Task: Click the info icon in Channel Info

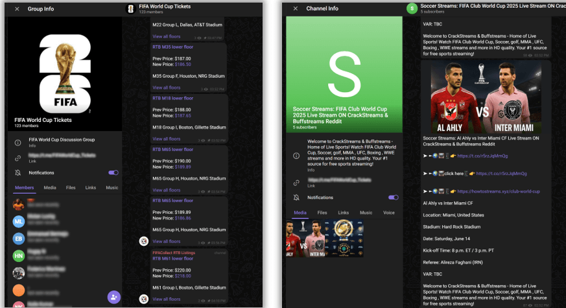Action: (x=296, y=156)
